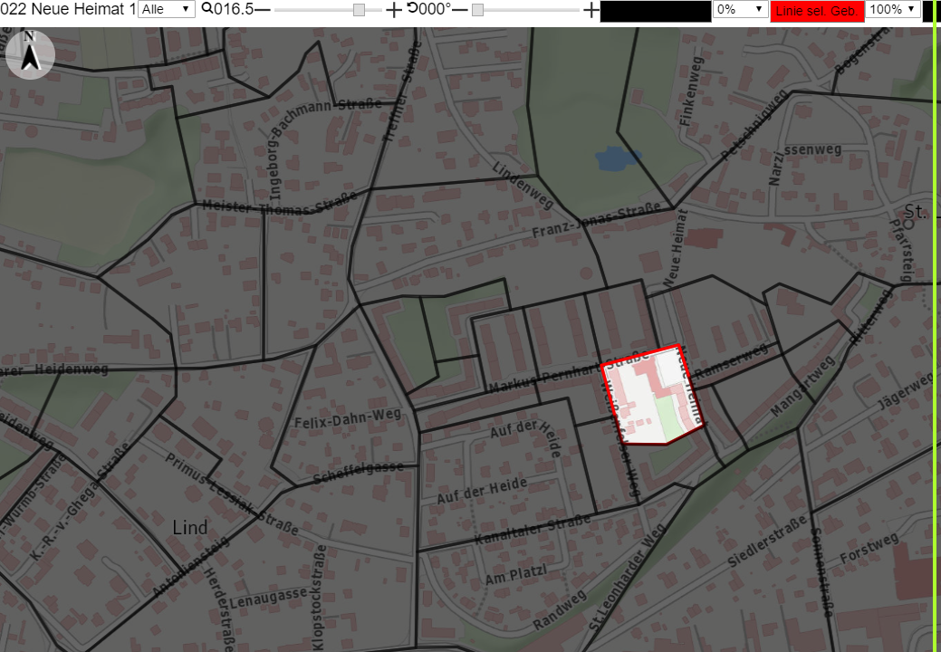The image size is (941, 652).
Task: Click the 022 Neue Heimat 1 title
Action: coord(68,9)
